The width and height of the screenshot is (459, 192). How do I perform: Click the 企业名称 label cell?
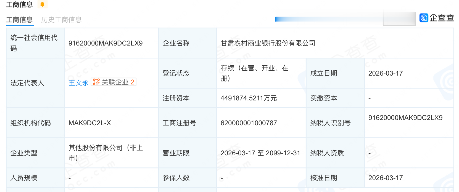click(187, 43)
